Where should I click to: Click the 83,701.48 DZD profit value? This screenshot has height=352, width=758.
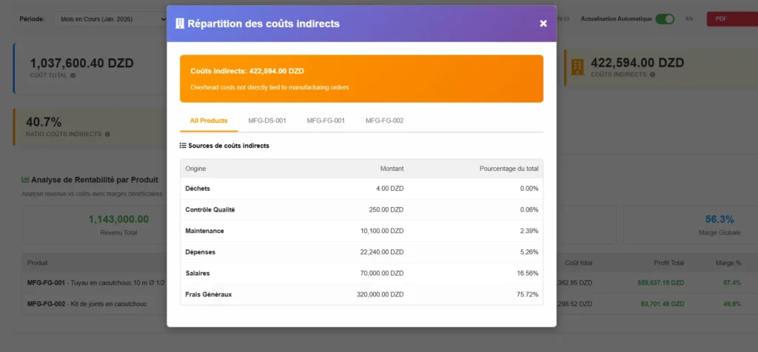(663, 304)
